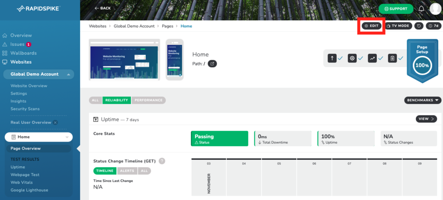Open Wallboards in the sidebar
This screenshot has height=200, width=443.
[x=23, y=53]
